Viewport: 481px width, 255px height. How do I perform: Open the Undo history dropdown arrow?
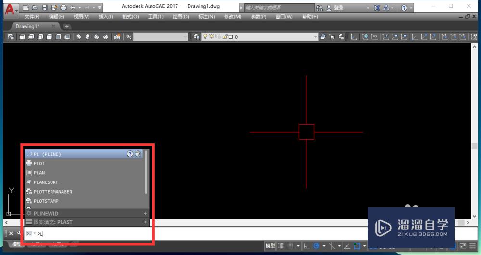tap(79, 8)
